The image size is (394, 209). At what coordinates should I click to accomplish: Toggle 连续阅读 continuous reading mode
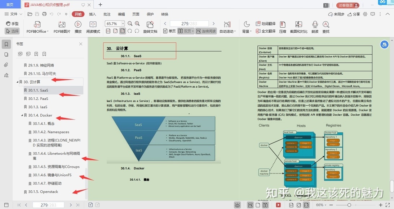click(x=206, y=31)
